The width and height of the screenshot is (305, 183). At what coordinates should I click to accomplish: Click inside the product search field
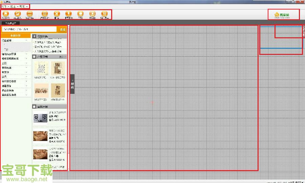pyautogui.click(x=29, y=29)
